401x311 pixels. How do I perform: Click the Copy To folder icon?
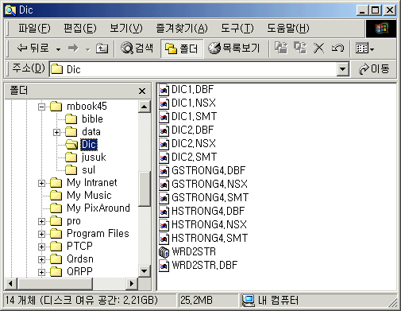(300, 49)
